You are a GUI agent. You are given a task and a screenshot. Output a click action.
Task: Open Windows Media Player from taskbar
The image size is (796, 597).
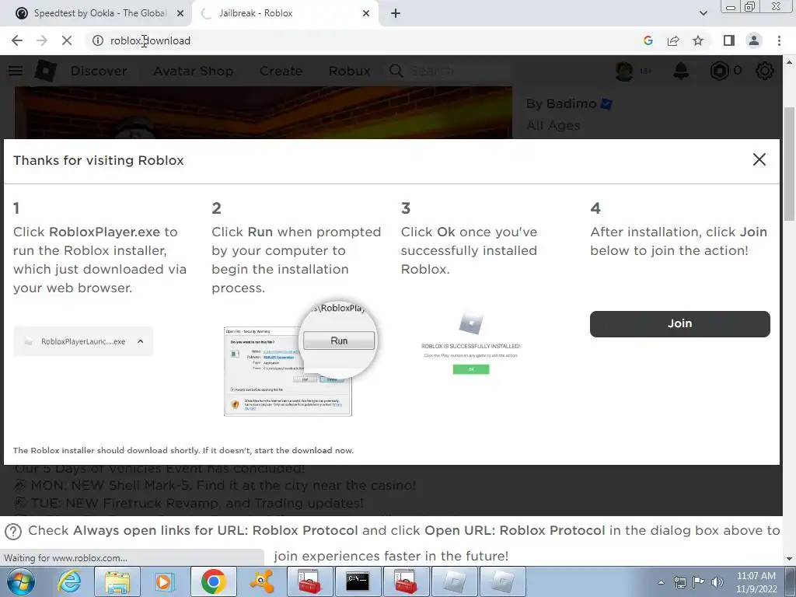pyautogui.click(x=164, y=581)
